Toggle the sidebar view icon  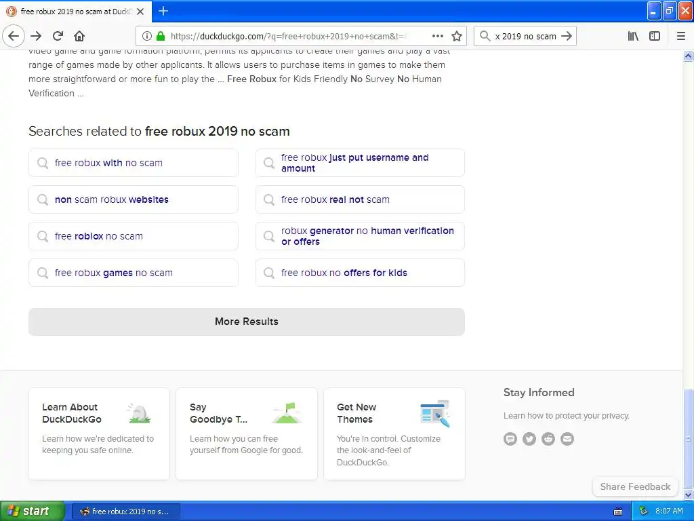(655, 36)
